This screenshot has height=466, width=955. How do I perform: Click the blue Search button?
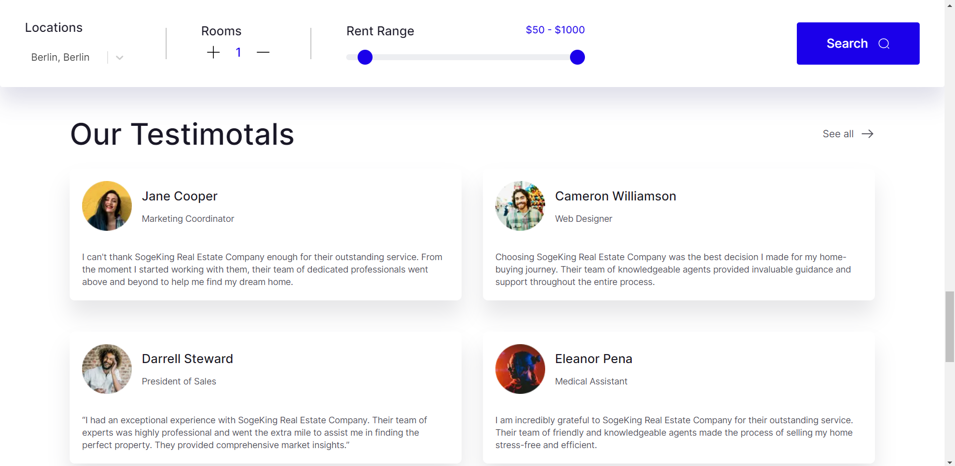tap(858, 43)
